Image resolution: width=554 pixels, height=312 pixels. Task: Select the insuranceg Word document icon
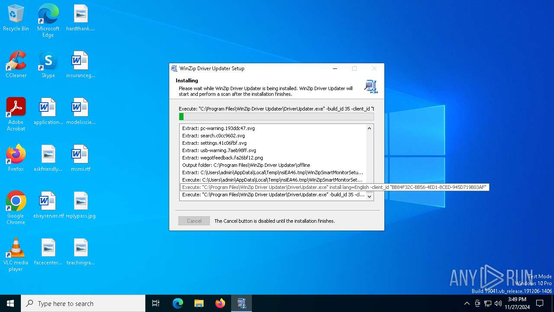pos(81,65)
